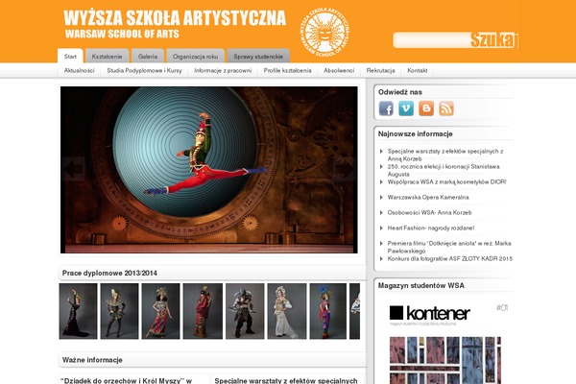
Task: Open Studia Podyplomowe i Kursy
Action: (x=144, y=70)
